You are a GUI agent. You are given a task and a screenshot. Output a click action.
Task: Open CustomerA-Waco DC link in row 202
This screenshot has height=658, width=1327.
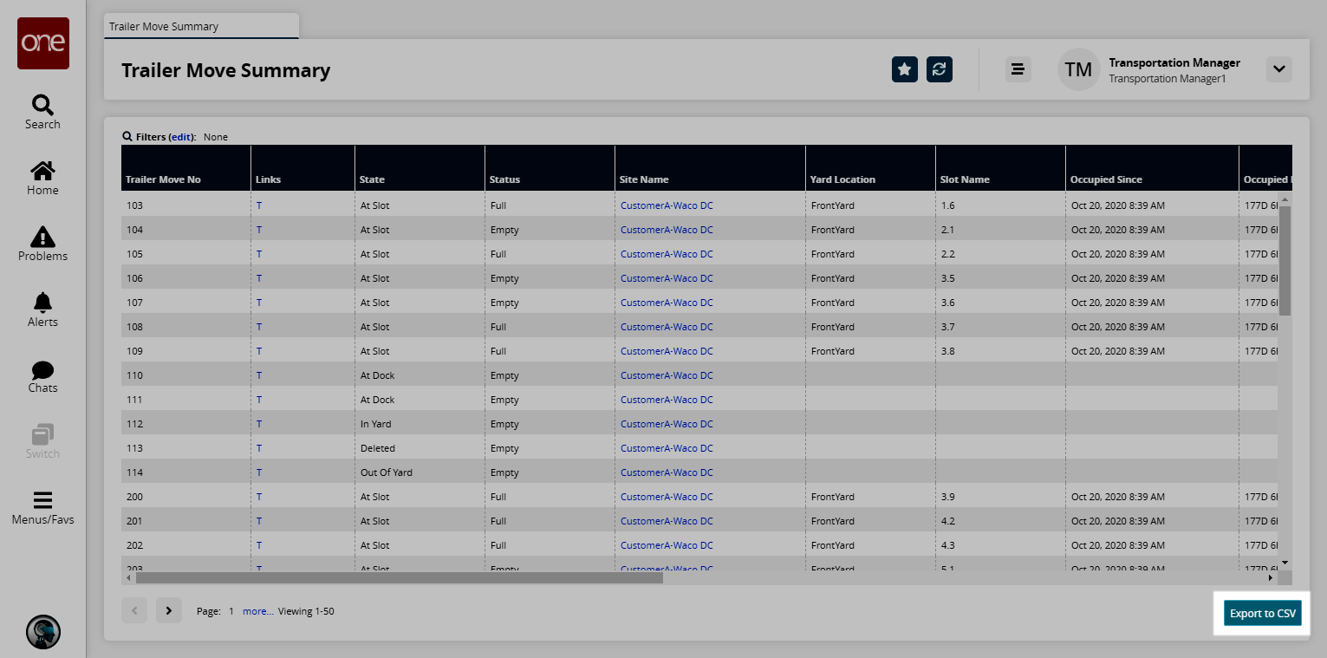tap(667, 545)
